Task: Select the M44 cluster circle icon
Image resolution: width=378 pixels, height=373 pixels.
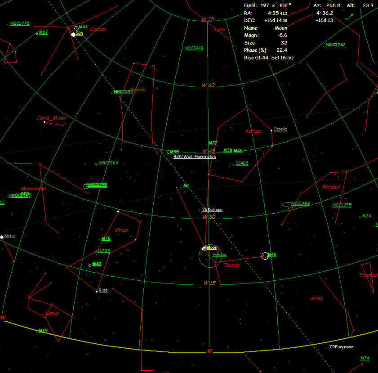Action: click(76, 28)
